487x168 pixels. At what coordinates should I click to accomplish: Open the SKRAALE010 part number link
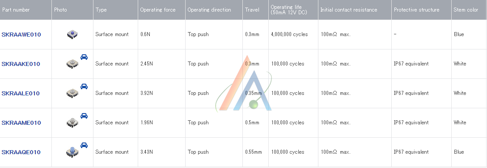21,93
